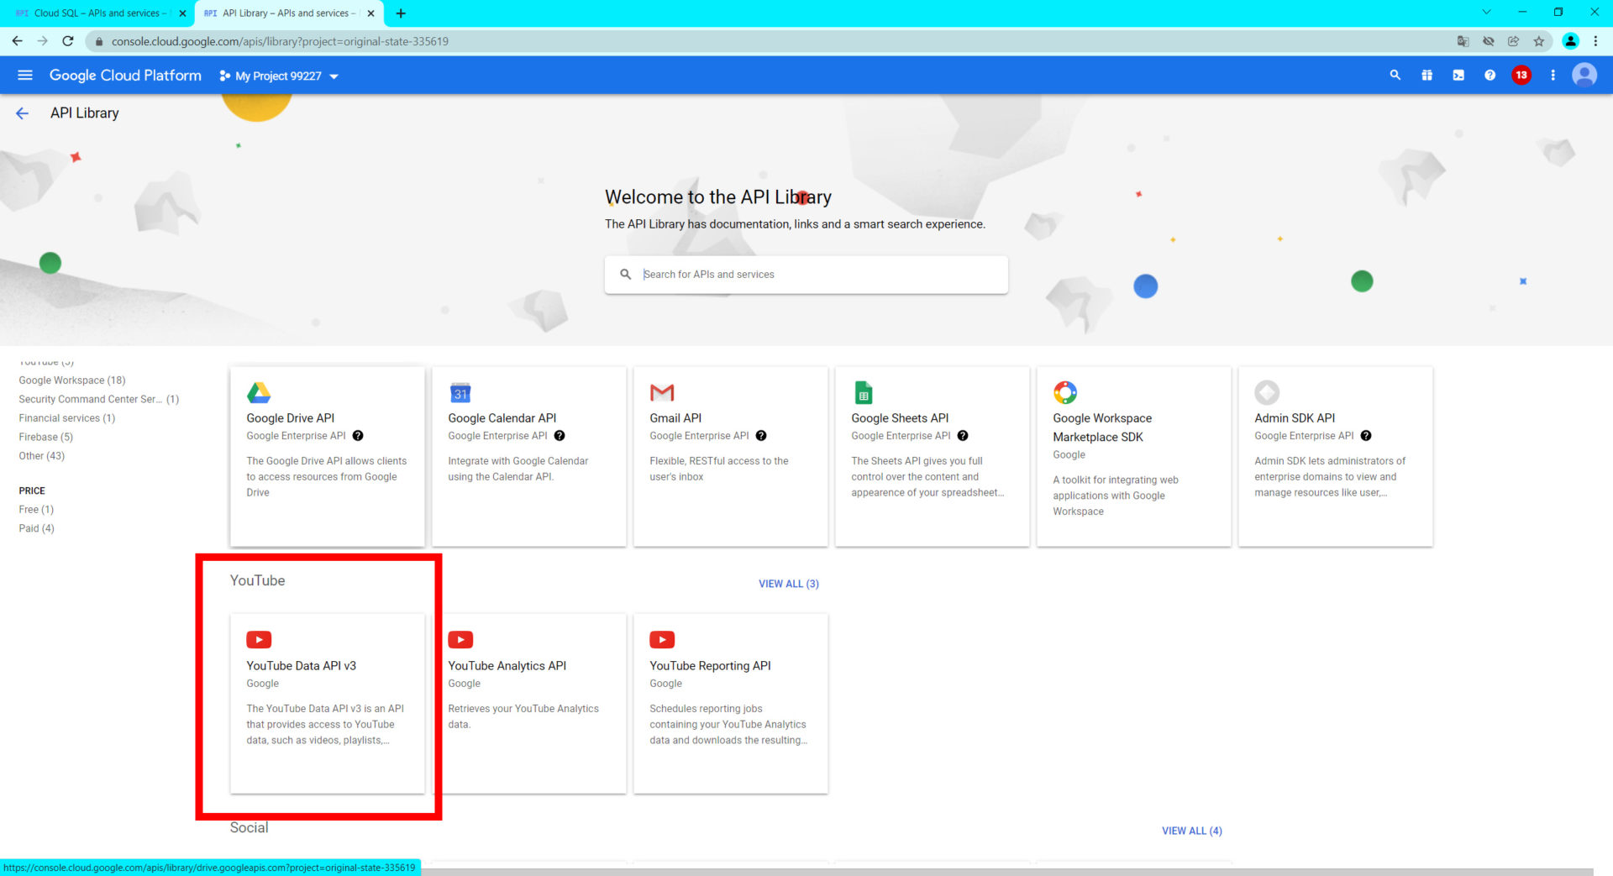
Task: Click the help icon next to Google Drive Enterprise API
Action: click(x=358, y=436)
